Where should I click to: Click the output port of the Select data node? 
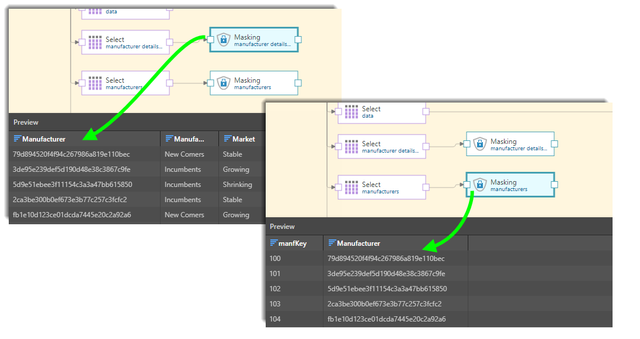(x=426, y=111)
